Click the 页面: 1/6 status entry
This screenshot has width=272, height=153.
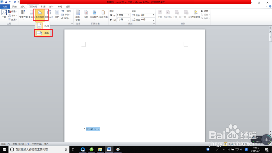tap(5, 144)
